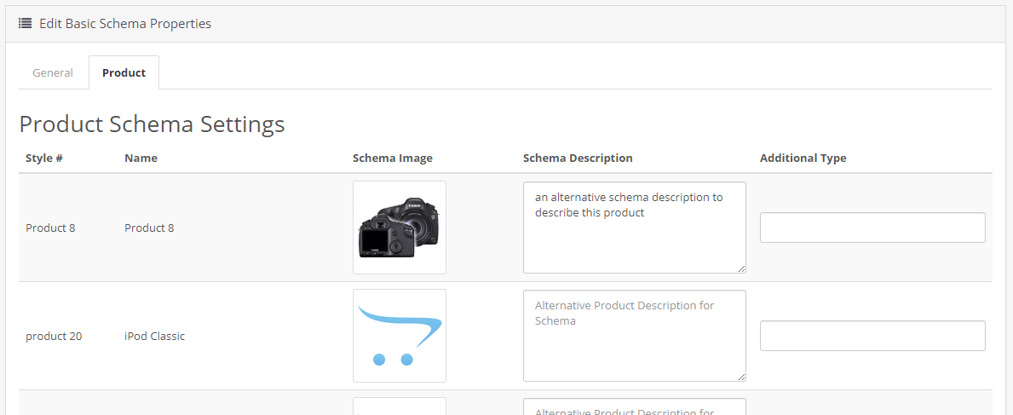
Task: Click the Additional Type column header
Action: click(803, 158)
